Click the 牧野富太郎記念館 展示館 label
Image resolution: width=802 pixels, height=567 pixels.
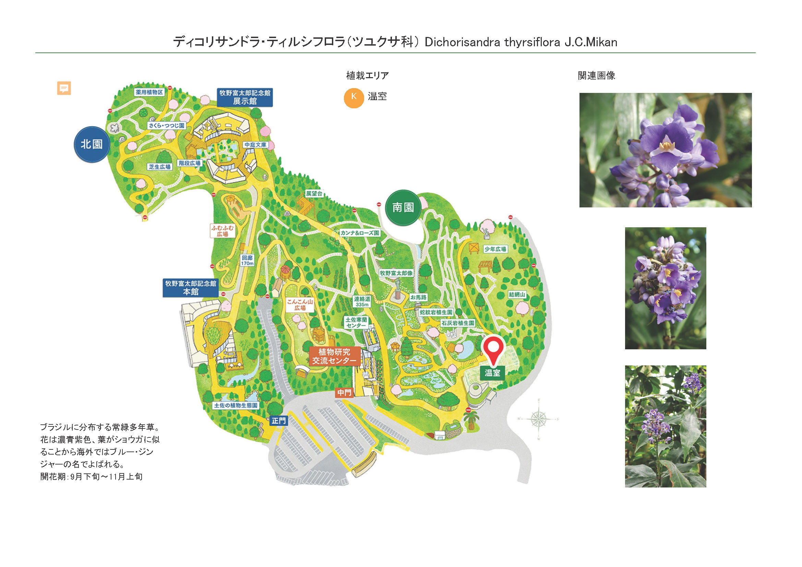244,97
